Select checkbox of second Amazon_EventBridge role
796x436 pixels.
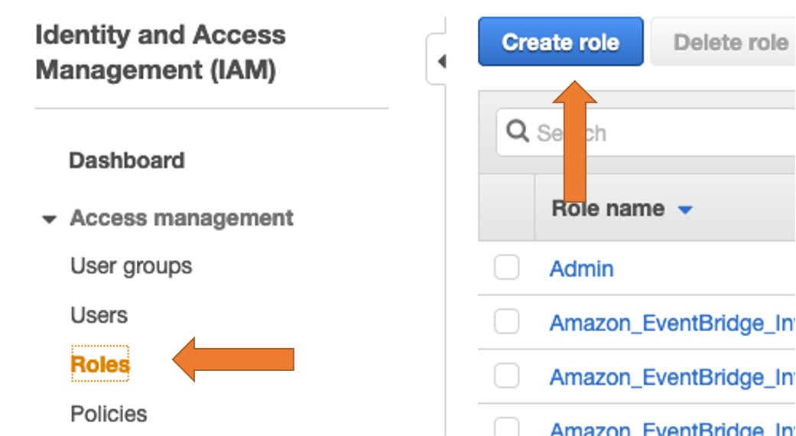coord(506,376)
